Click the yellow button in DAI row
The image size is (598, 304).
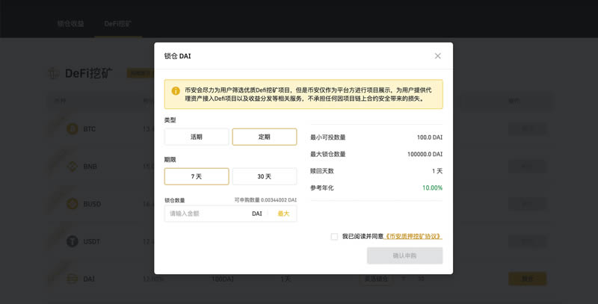coord(527,279)
